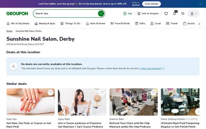
Task: Click the App download link
Action: (128, 14)
